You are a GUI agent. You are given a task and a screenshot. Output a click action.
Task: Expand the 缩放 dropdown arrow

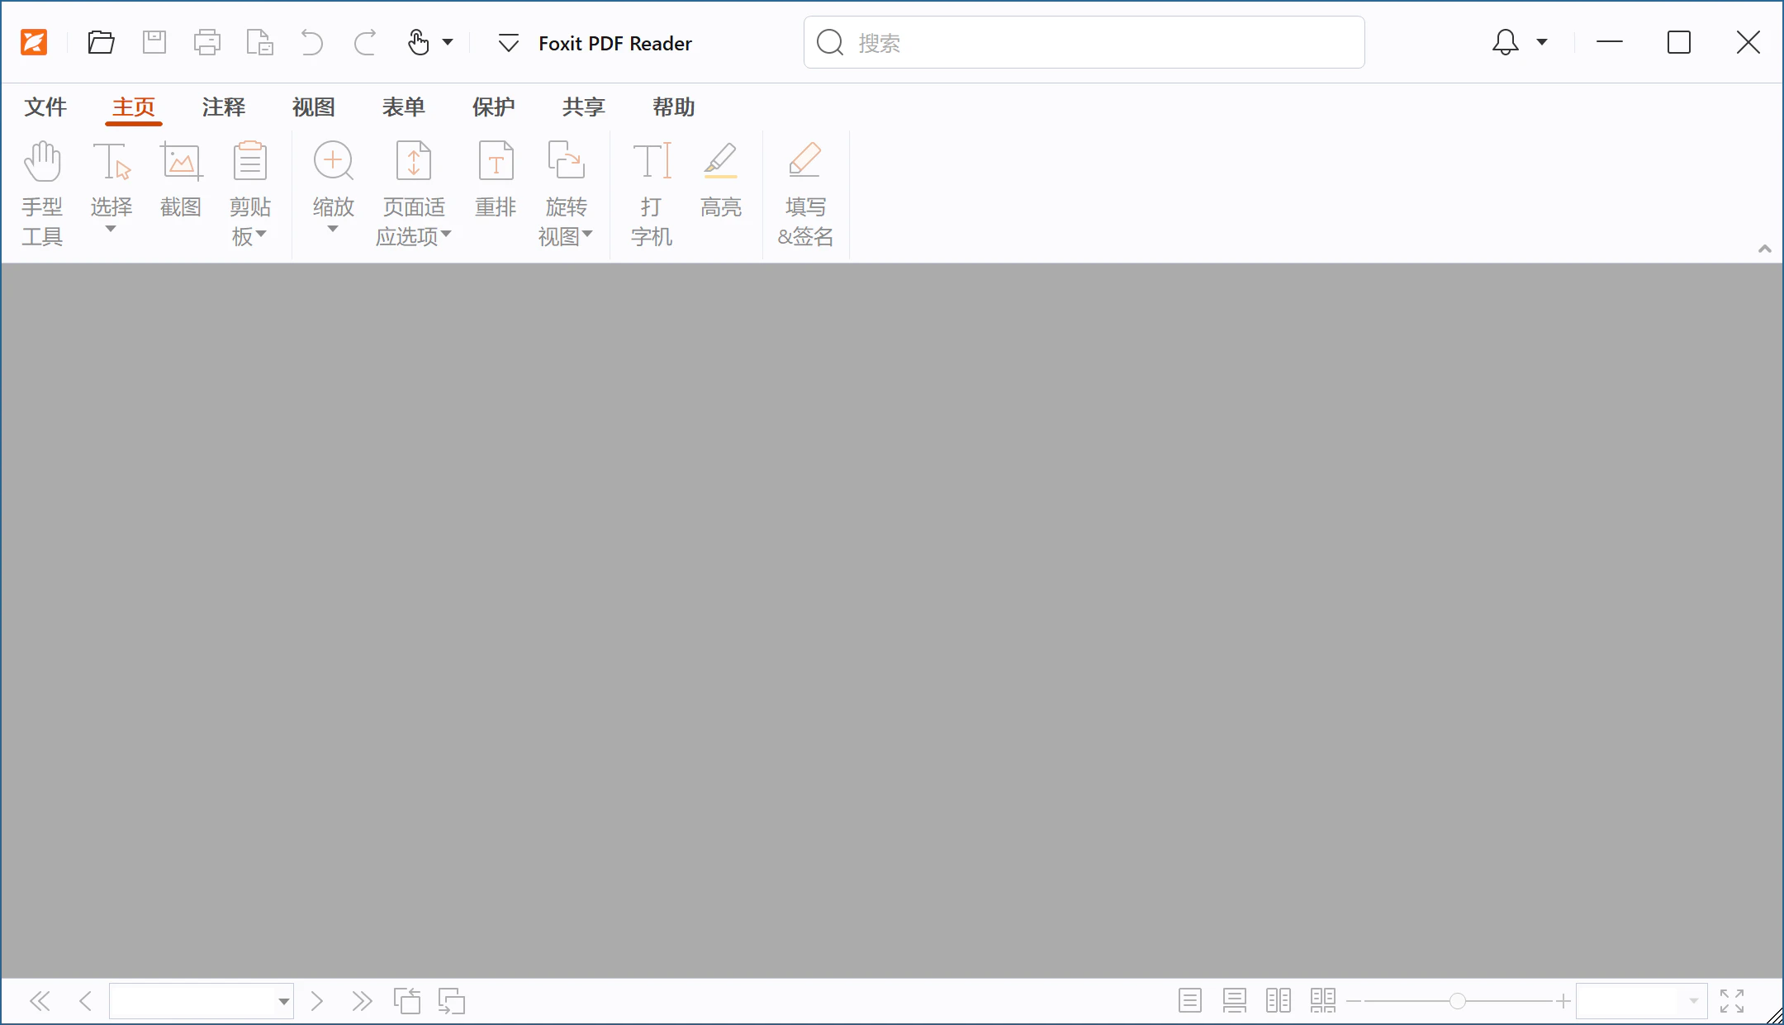(334, 230)
